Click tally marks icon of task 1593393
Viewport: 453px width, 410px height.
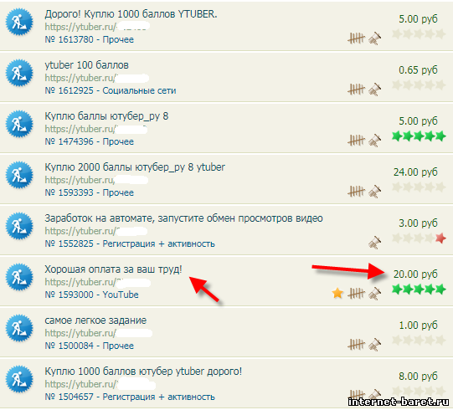point(356,192)
